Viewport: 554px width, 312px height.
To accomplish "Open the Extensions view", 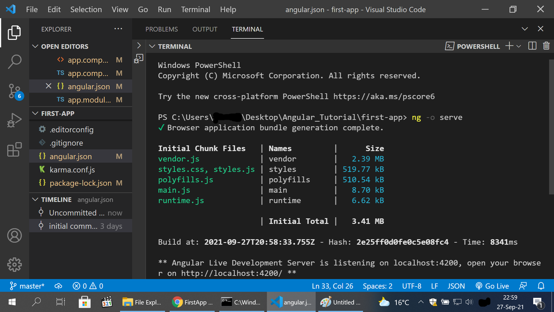I will click(x=14, y=149).
